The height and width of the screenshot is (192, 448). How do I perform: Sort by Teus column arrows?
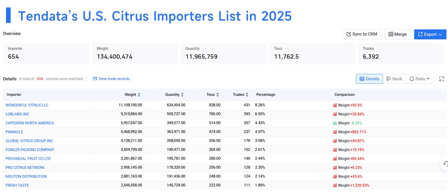[217, 94]
